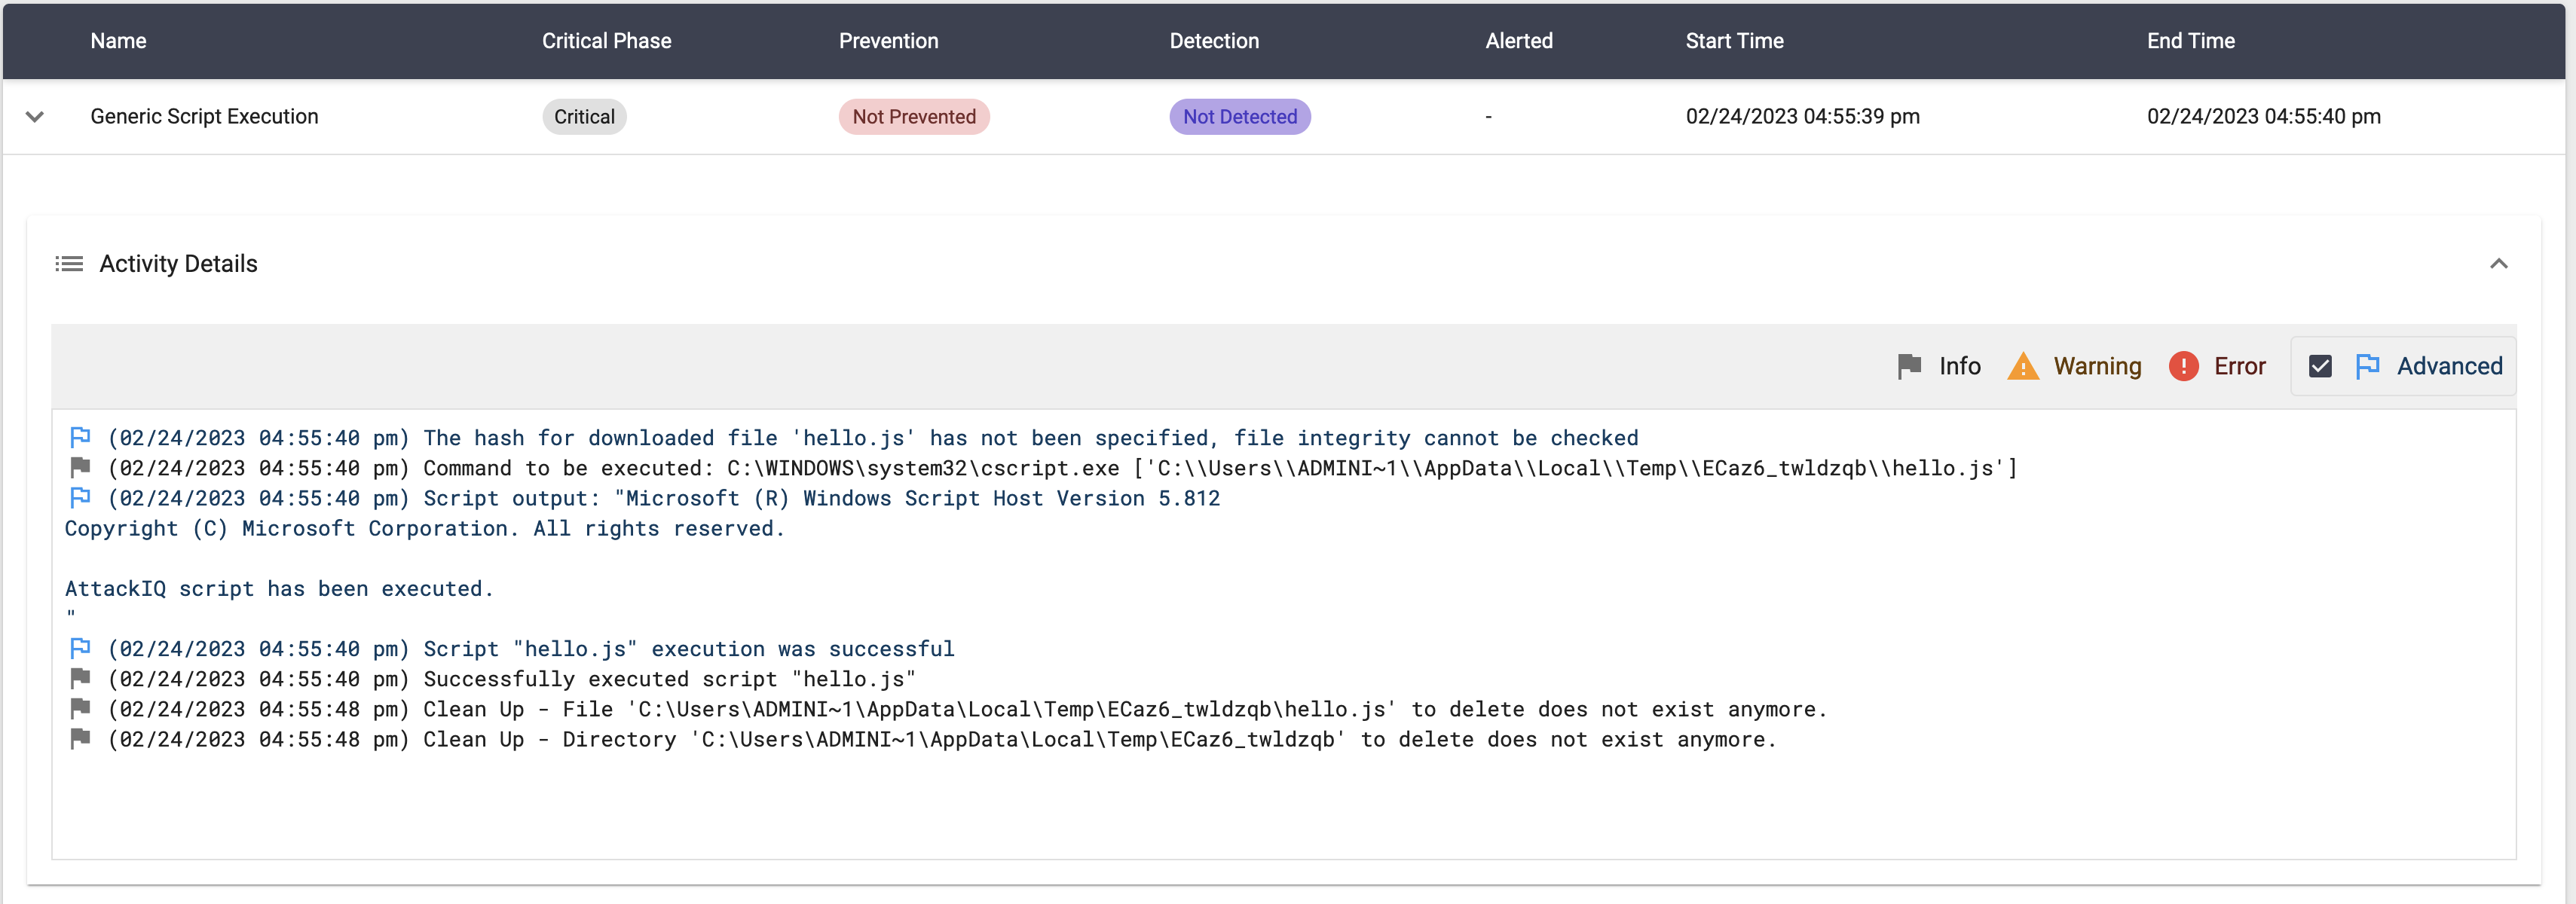
Task: Click the orange Warning triangle icon
Action: pyautogui.click(x=2022, y=366)
